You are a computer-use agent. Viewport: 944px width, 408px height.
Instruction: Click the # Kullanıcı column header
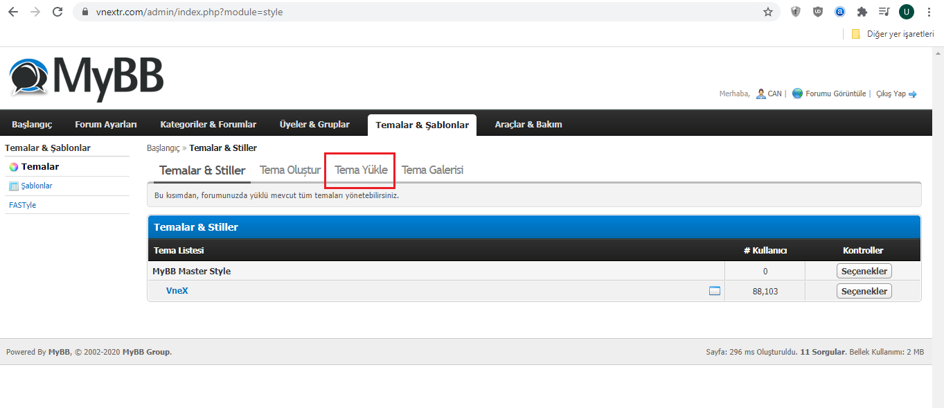click(x=765, y=251)
